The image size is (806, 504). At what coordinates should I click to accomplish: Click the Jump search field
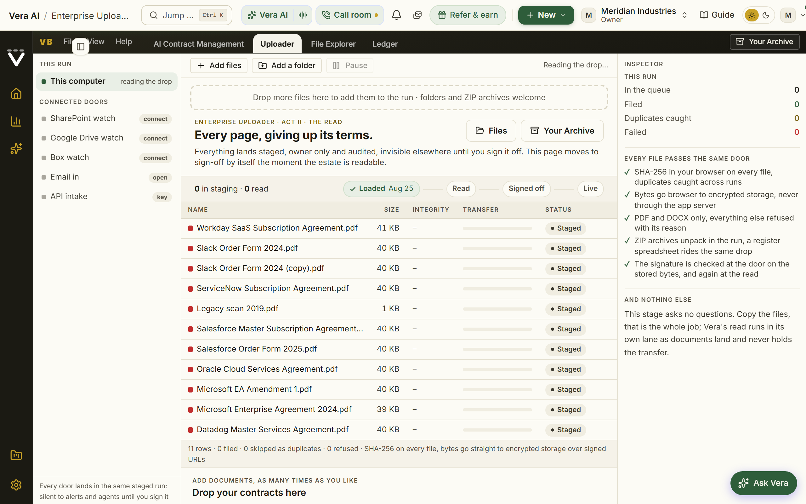pyautogui.click(x=186, y=15)
